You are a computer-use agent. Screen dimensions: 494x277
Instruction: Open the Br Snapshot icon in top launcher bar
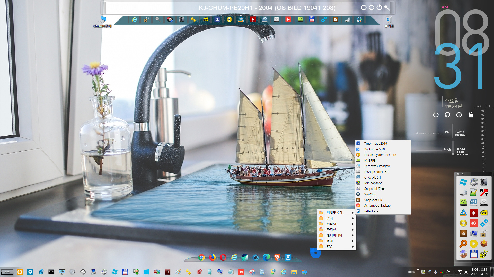pyautogui.click(x=336, y=19)
